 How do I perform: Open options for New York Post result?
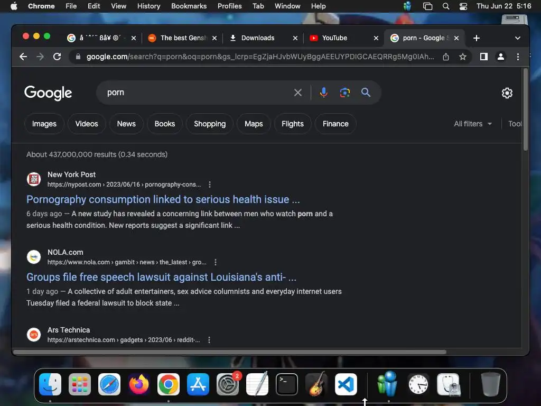coord(209,184)
